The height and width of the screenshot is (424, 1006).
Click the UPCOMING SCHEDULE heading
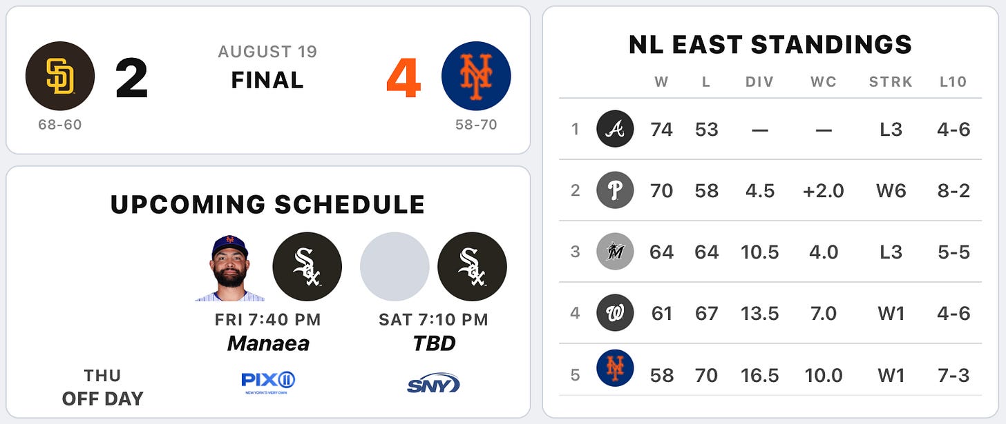(268, 204)
